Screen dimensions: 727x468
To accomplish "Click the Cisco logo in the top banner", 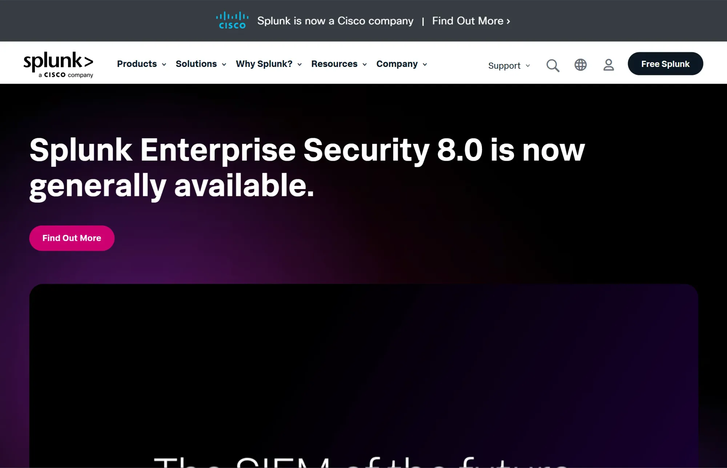I will [232, 20].
